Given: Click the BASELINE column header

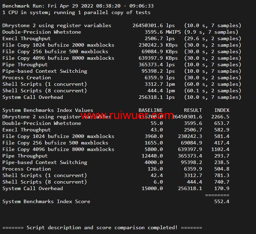Looking at the screenshot, I should point(151,110).
